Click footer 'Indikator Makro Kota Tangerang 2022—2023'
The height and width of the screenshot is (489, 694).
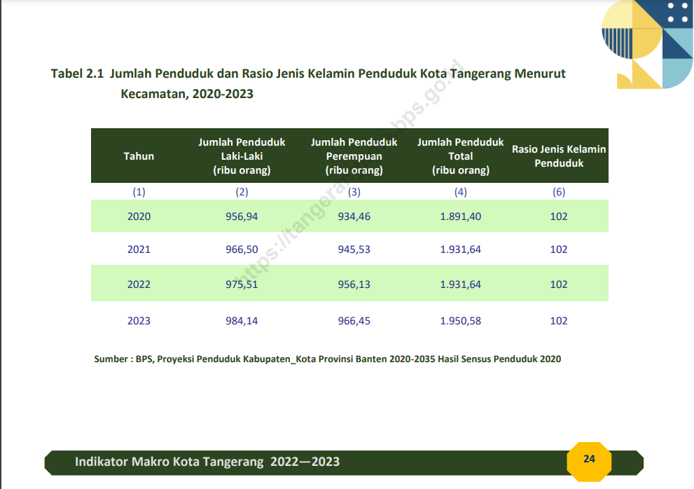coord(207,462)
